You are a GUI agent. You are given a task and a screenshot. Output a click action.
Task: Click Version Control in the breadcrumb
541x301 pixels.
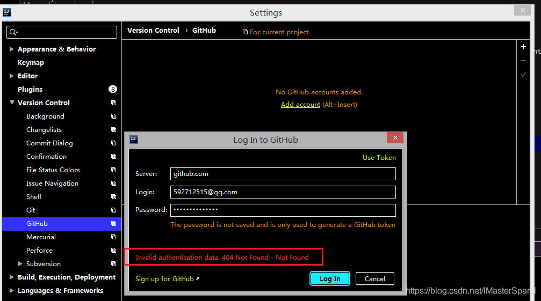pyautogui.click(x=153, y=30)
